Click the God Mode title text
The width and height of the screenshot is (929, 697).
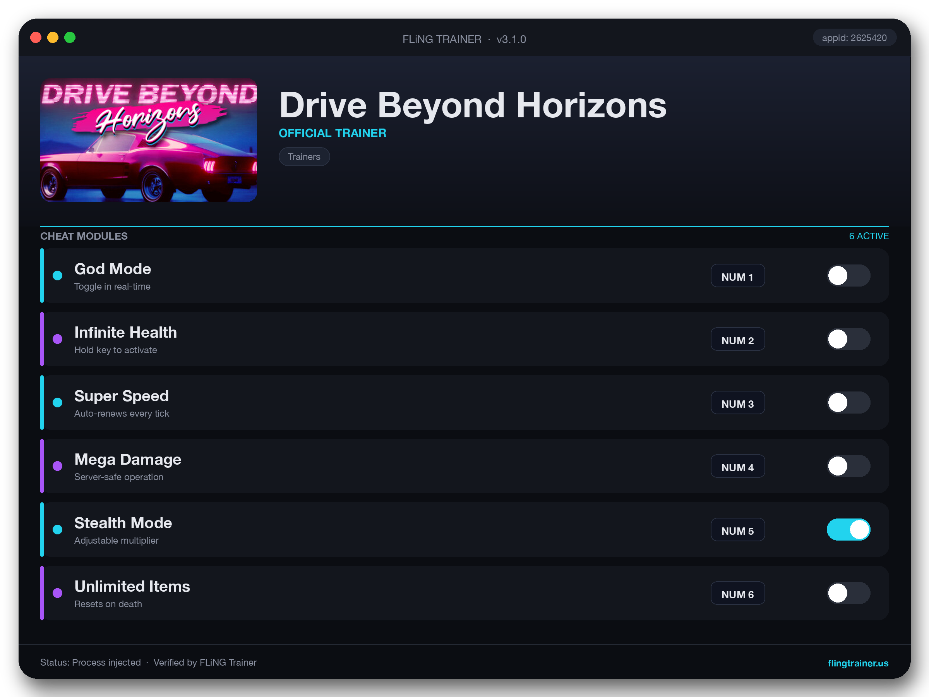point(113,269)
